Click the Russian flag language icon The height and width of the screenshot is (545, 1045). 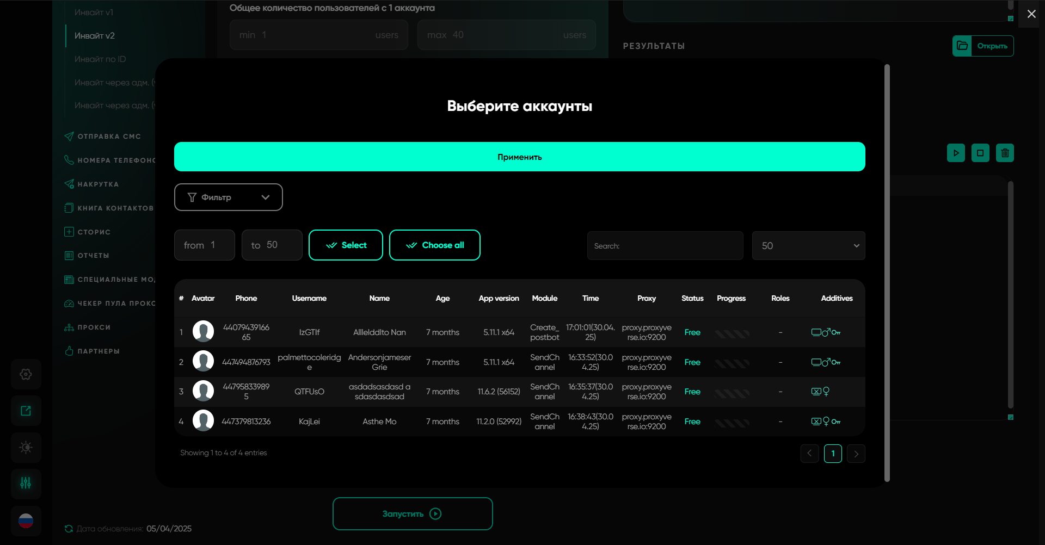pyautogui.click(x=26, y=521)
